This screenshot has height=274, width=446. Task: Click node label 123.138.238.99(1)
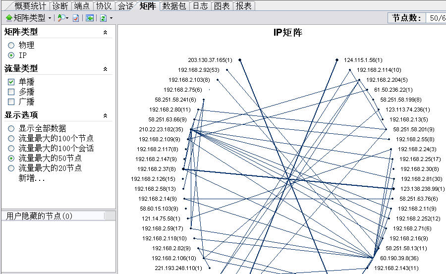coord(422,189)
